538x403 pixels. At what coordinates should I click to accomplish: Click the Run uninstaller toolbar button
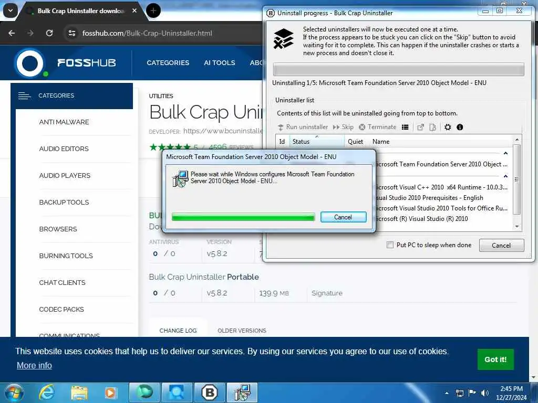pyautogui.click(x=302, y=127)
